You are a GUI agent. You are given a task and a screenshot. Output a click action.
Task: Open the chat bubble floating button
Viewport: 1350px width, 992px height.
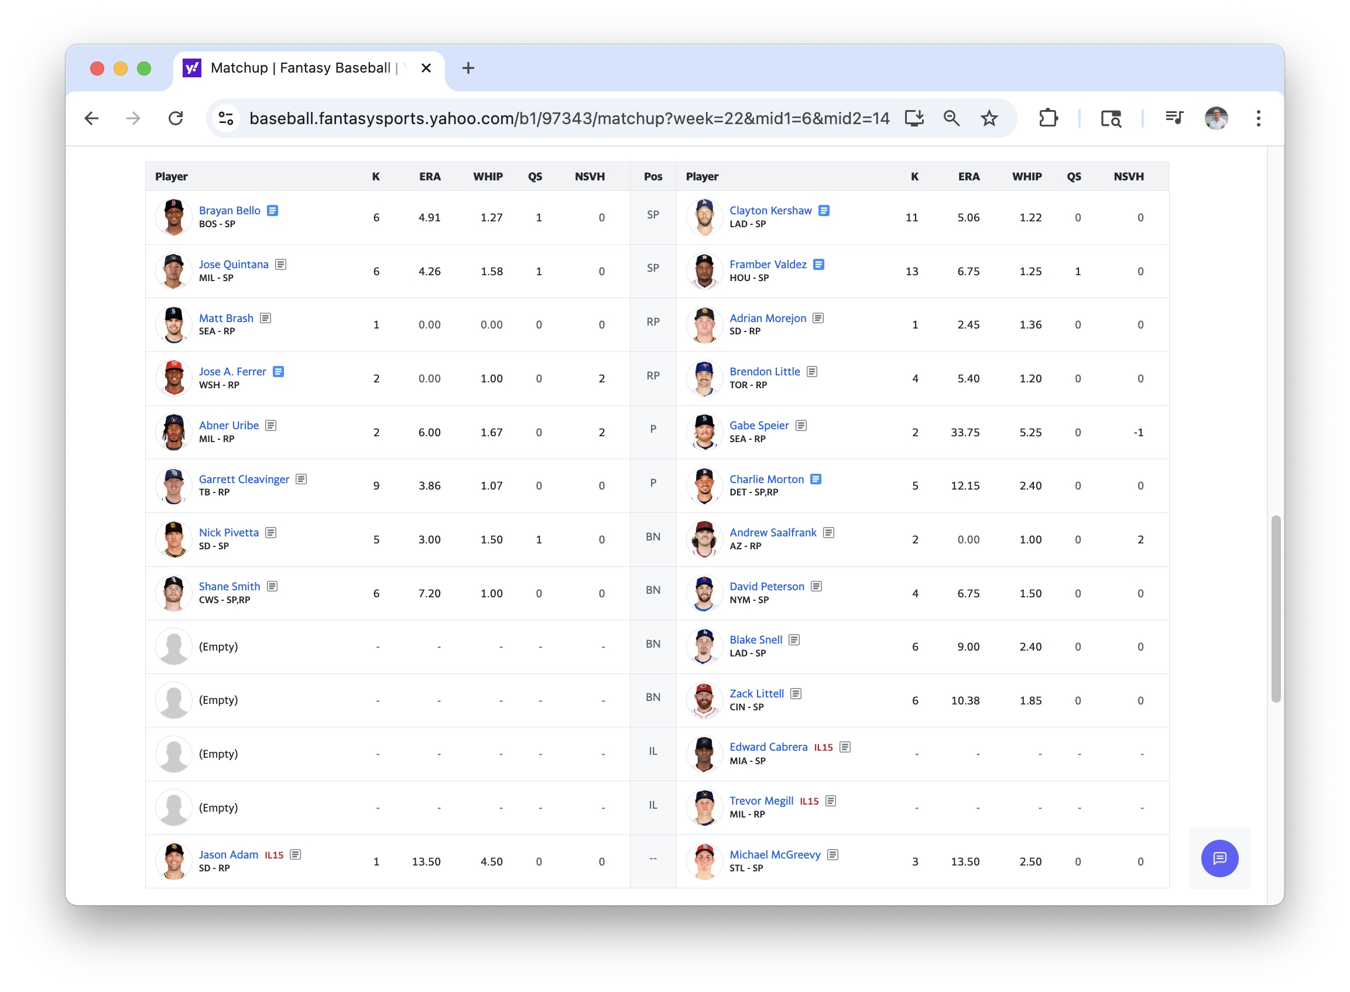click(1219, 858)
